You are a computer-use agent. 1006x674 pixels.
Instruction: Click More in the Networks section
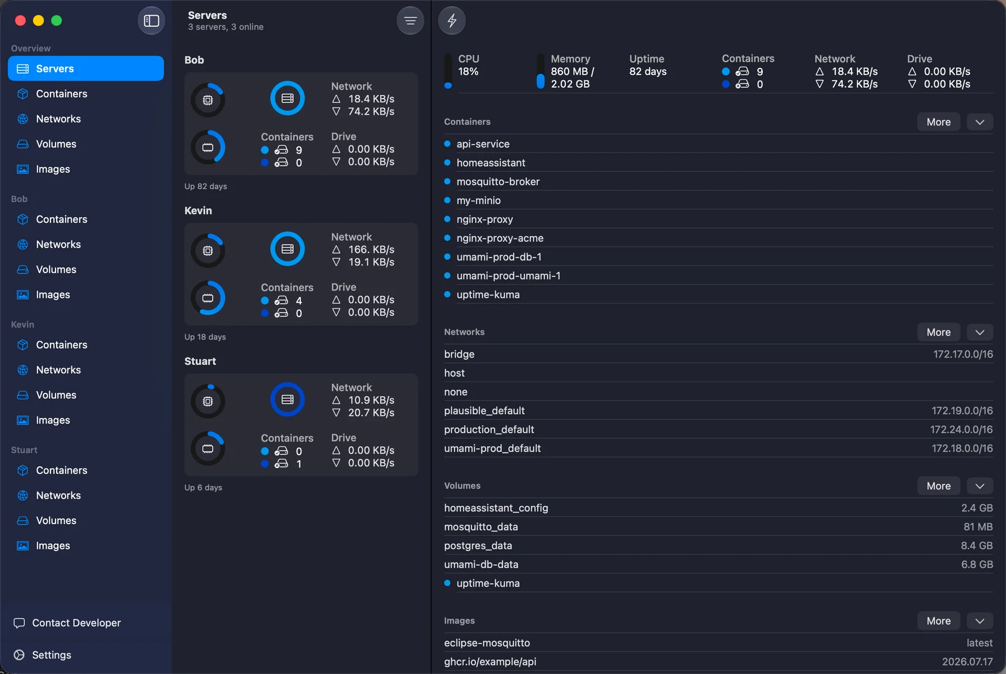(x=939, y=332)
